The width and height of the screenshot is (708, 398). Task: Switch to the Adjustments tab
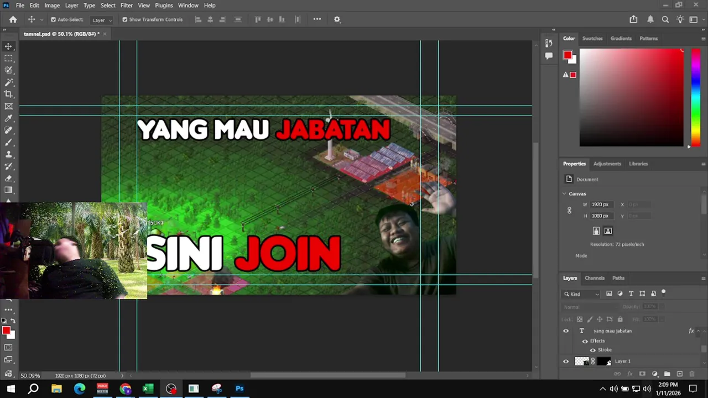point(607,164)
